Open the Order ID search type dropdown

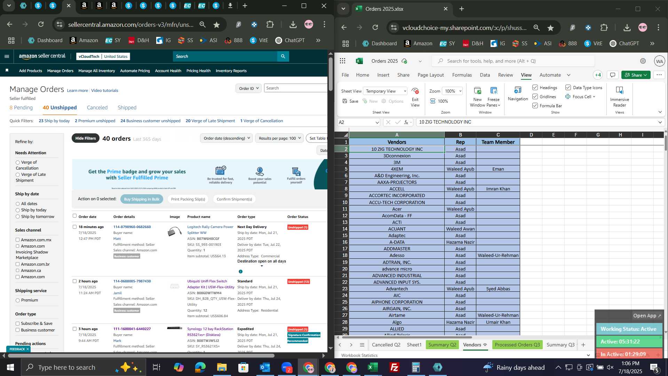click(248, 88)
